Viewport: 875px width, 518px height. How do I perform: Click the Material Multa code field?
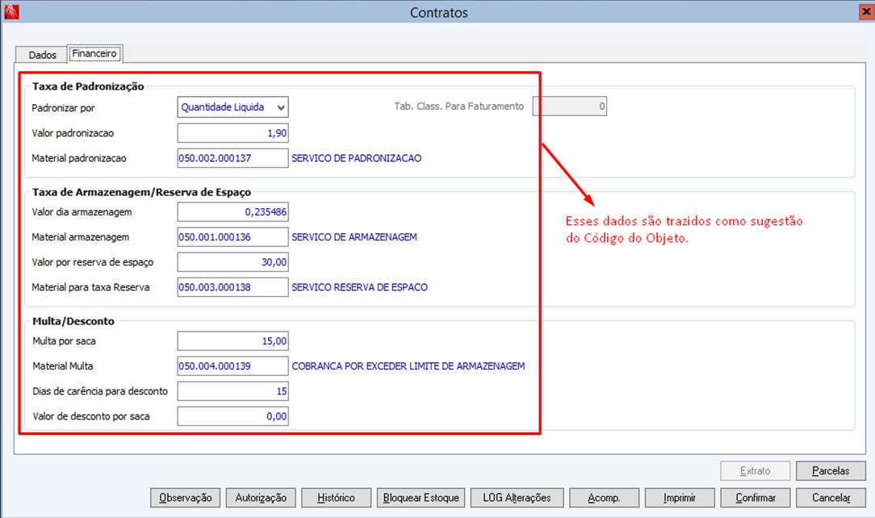(x=232, y=366)
